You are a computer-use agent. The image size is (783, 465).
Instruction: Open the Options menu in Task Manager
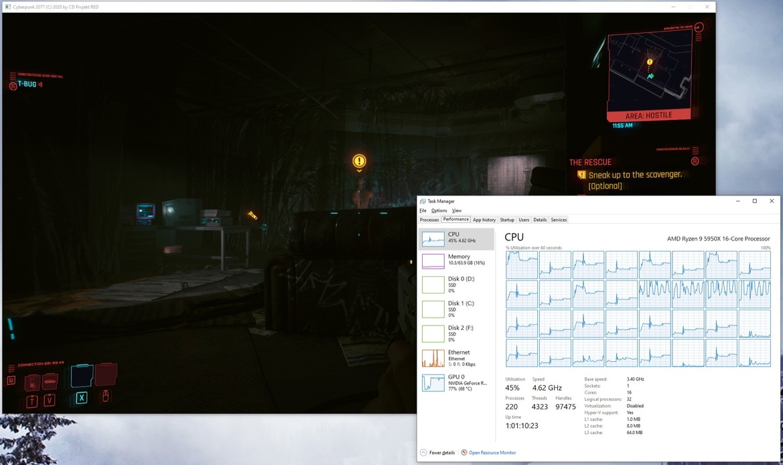[439, 211]
